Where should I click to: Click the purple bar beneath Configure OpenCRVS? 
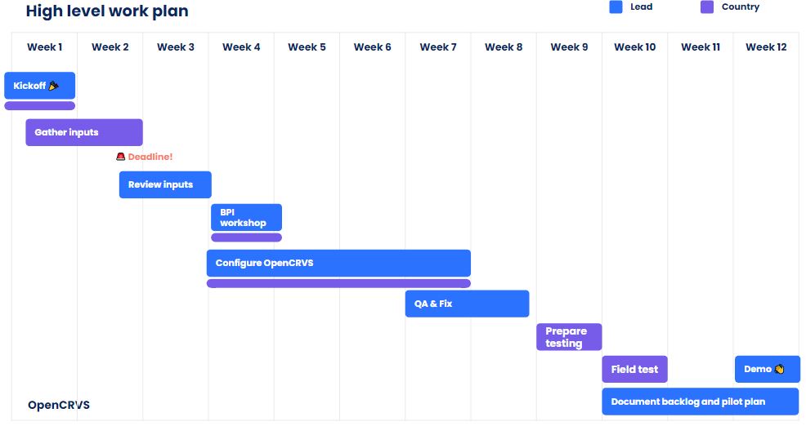point(338,283)
